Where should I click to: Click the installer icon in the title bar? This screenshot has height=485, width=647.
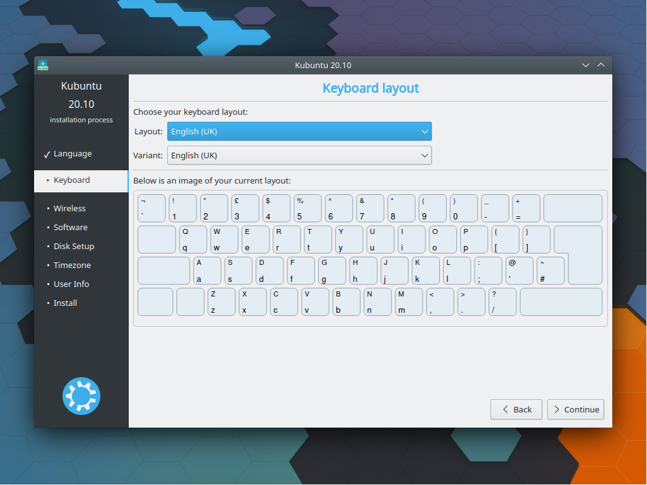coord(43,65)
